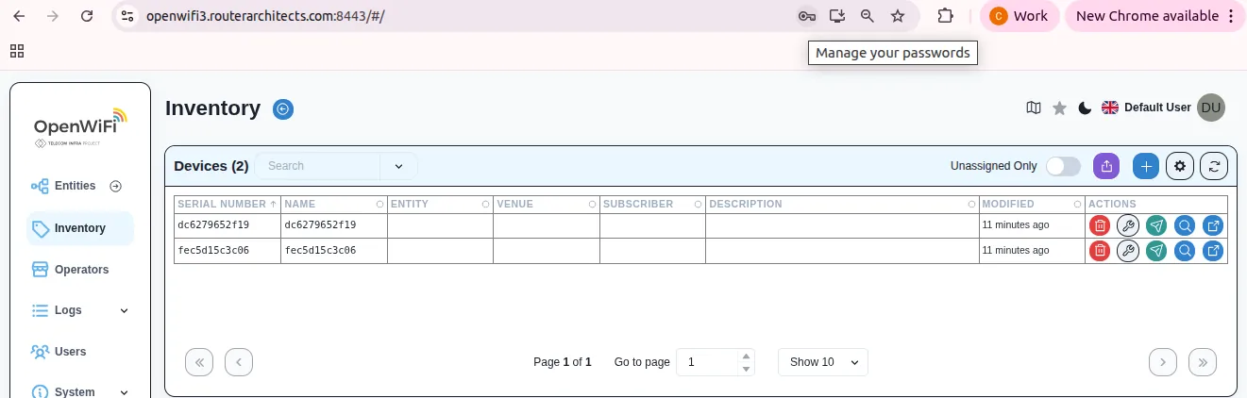Delete device dc6279652f19 with red trash icon

1099,225
